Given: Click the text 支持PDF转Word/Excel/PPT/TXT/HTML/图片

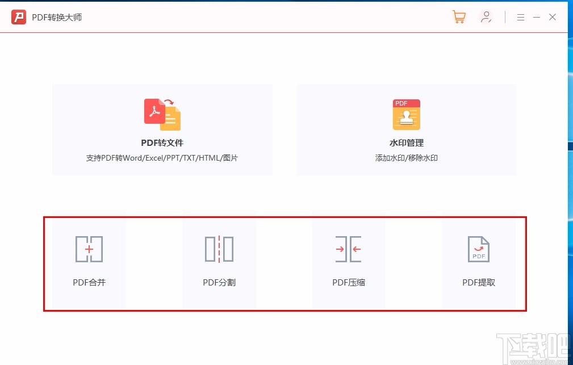Looking at the screenshot, I should click(162, 158).
